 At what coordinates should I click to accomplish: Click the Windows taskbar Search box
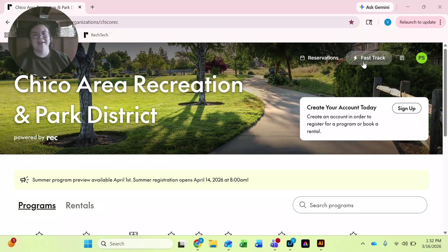(x=135, y=244)
